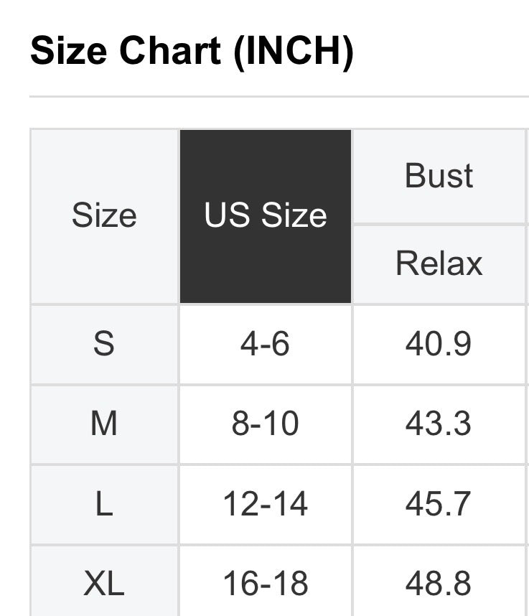Click the '48.8' bust measurement
Screen dimensions: 529x616
[439, 583]
